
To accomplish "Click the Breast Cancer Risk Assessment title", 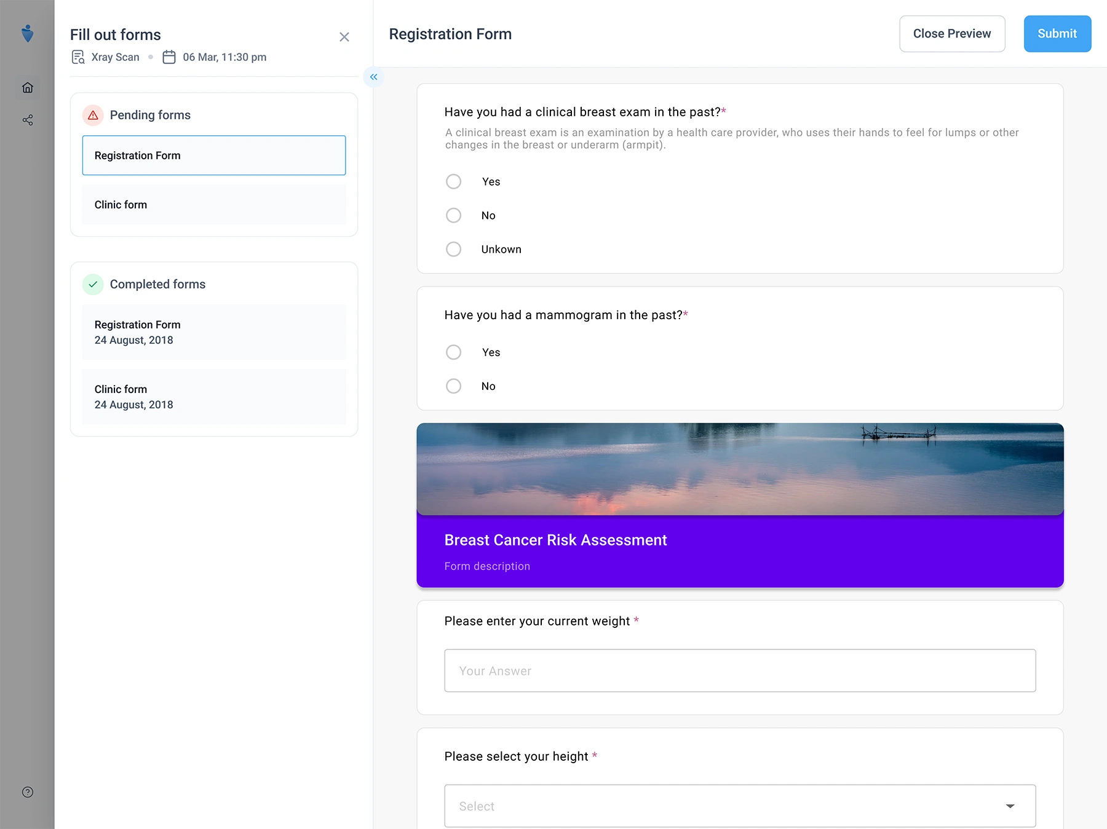I will click(x=555, y=540).
